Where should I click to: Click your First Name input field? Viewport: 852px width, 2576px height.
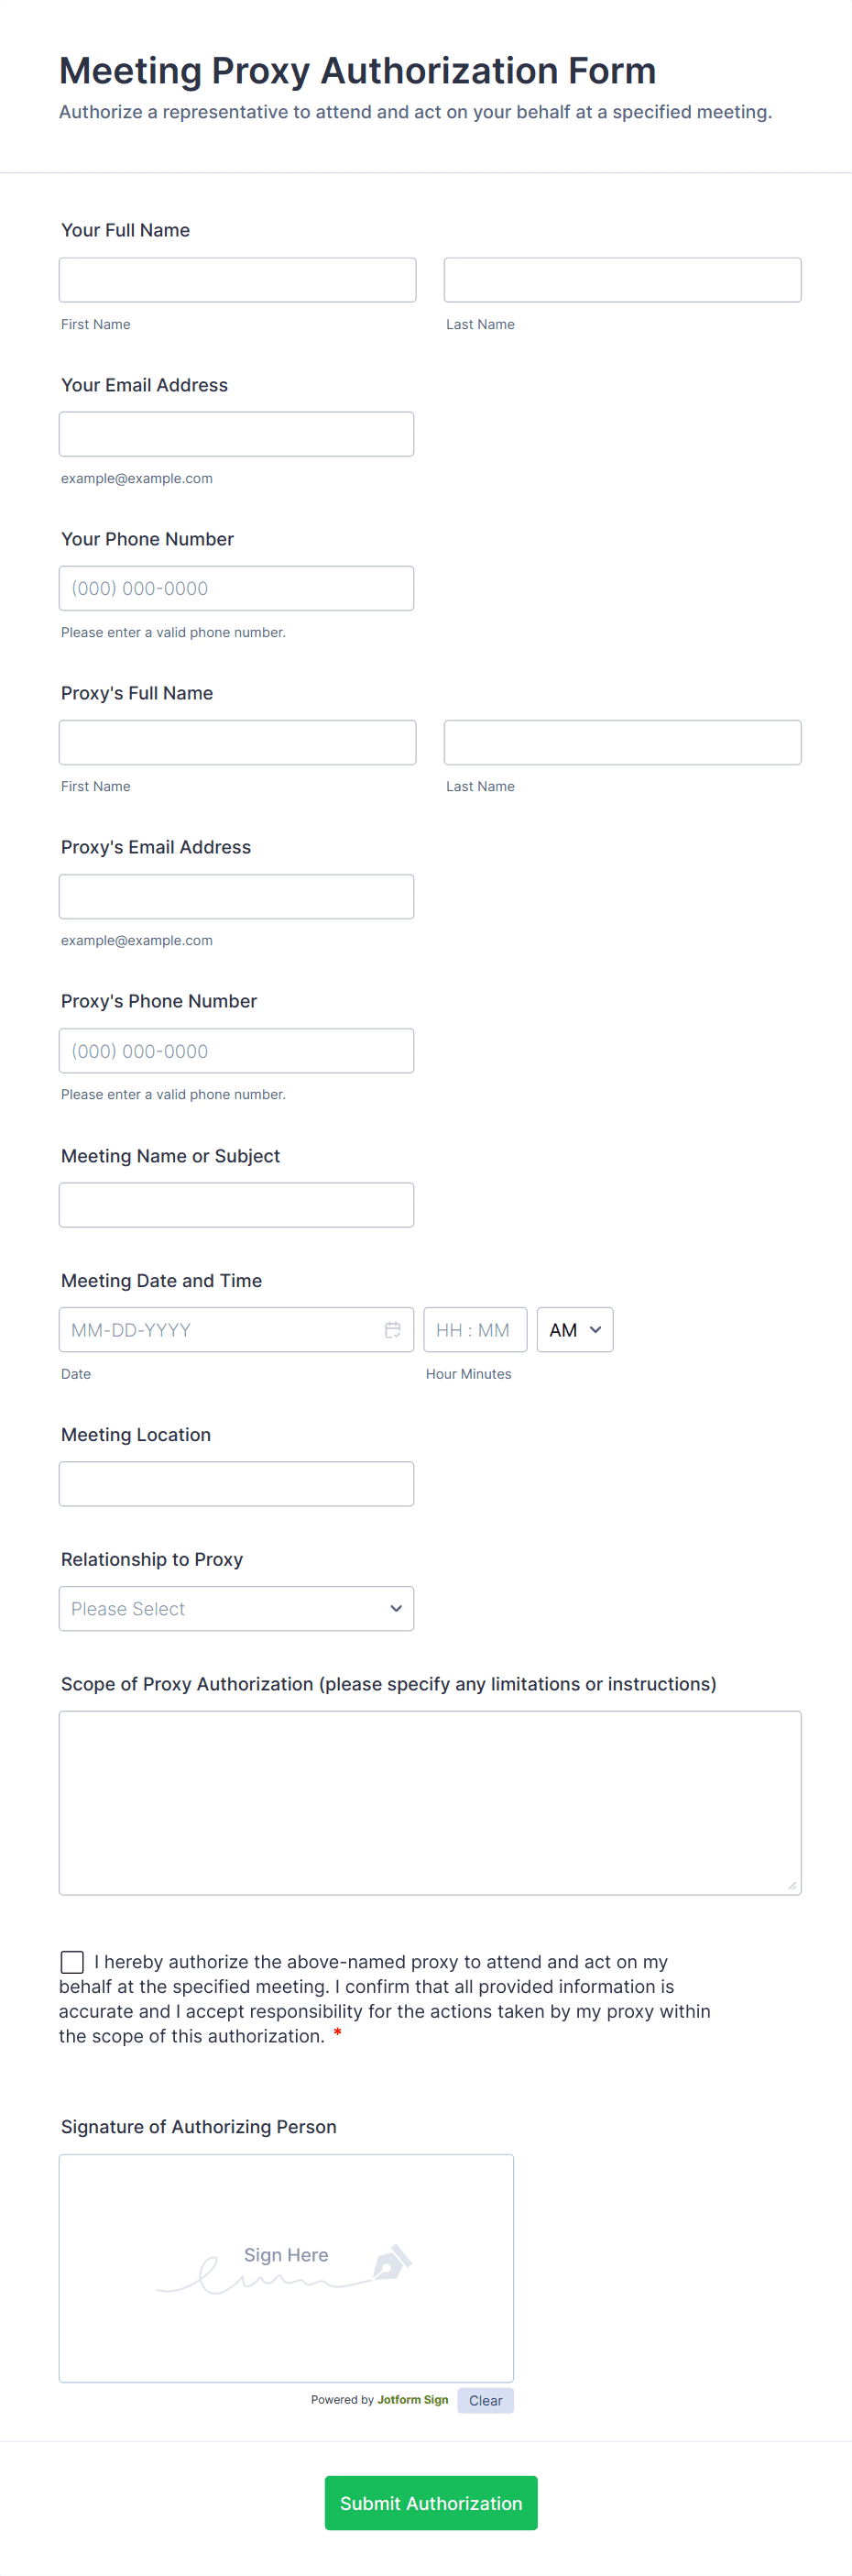pos(237,280)
